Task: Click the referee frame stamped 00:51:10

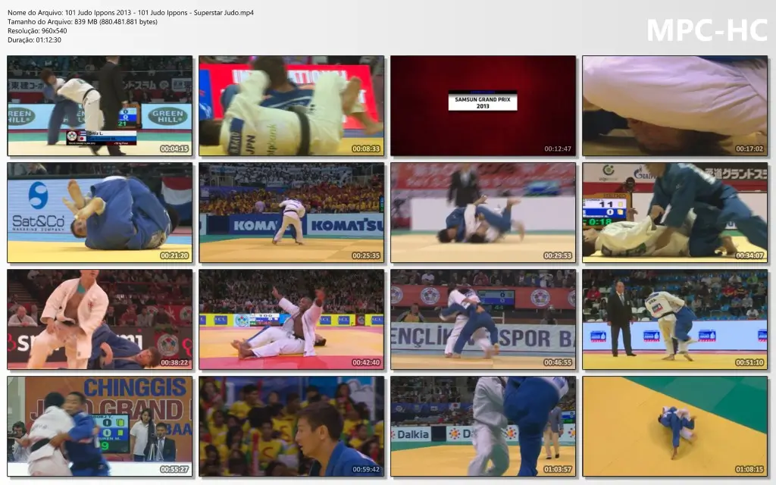Action: (675, 319)
